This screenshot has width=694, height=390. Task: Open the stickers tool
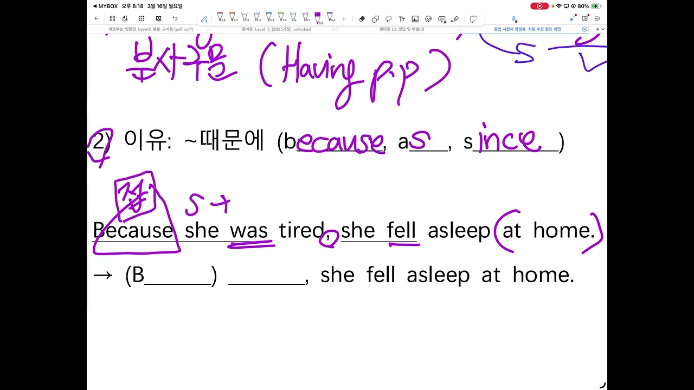(428, 19)
